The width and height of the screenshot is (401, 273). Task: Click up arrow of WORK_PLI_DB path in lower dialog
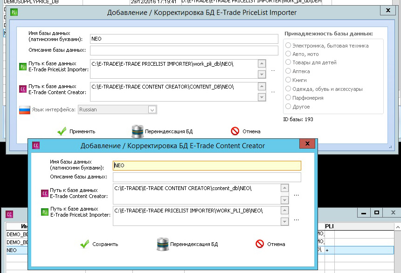[x=284, y=211]
